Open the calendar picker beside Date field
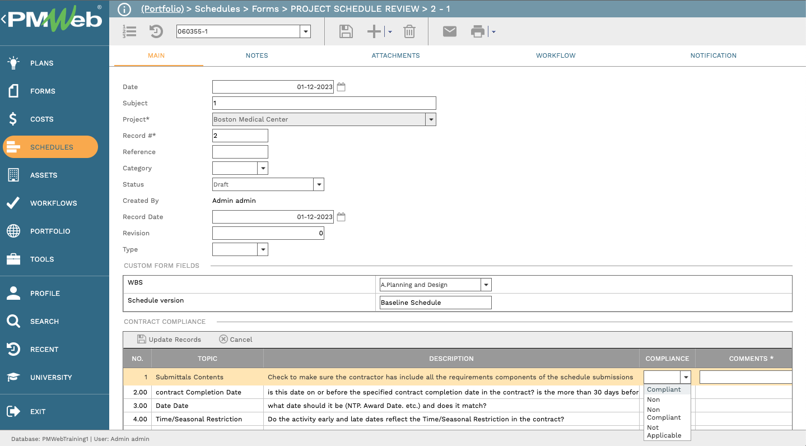806x446 pixels. click(341, 87)
